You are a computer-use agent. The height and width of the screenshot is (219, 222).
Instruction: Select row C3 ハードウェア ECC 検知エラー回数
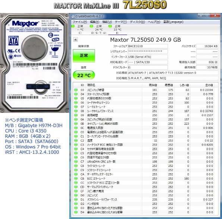tap(143, 145)
